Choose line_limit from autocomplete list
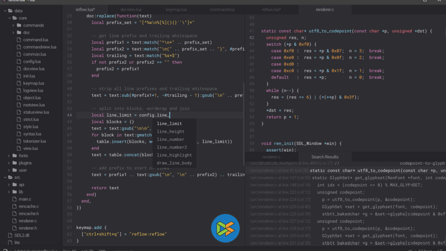446x251 pixels. click(x=174, y=124)
